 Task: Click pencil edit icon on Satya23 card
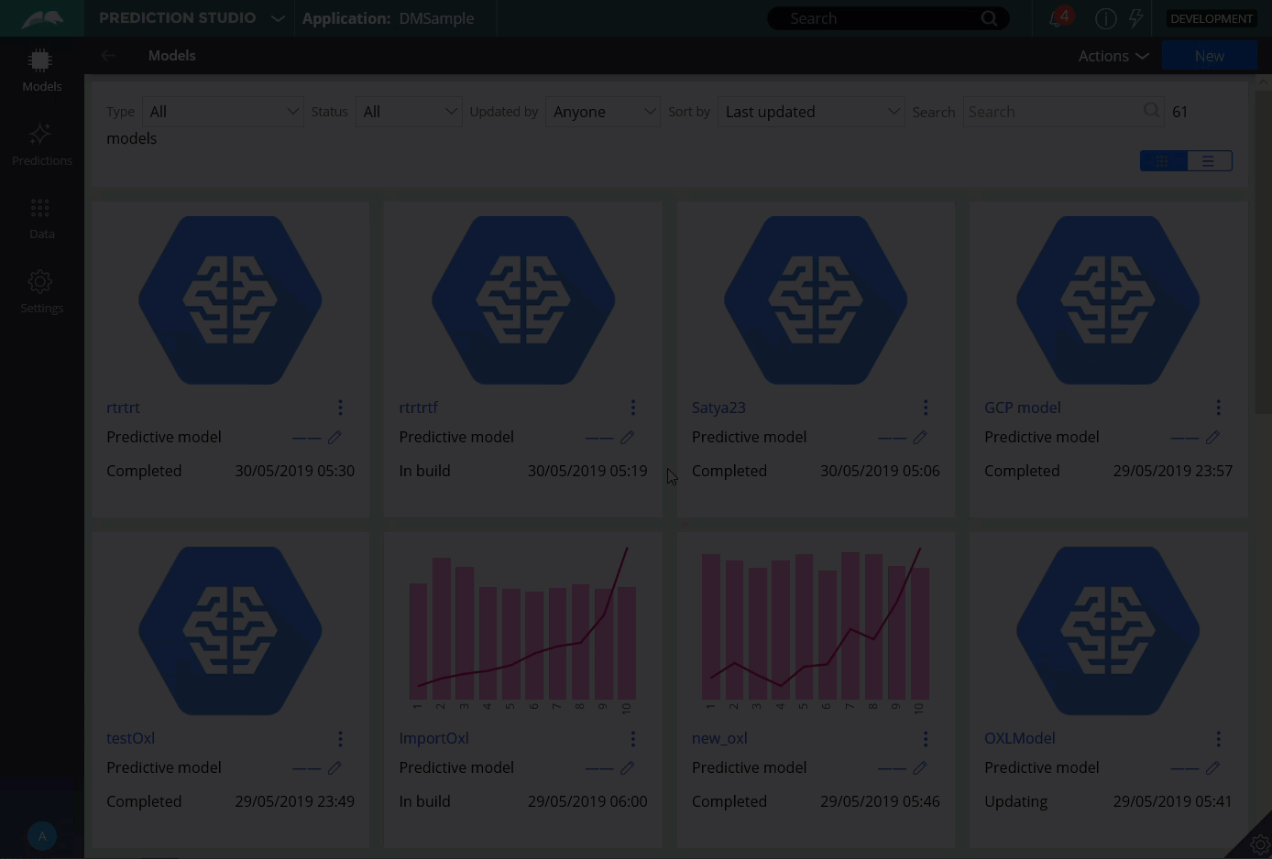click(920, 438)
